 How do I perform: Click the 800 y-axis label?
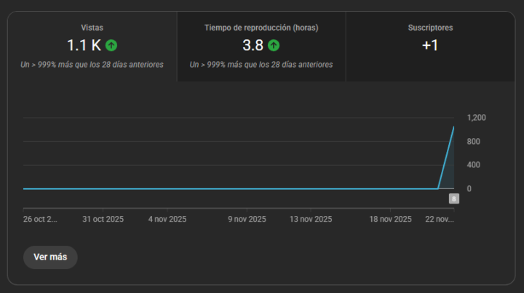(474, 142)
